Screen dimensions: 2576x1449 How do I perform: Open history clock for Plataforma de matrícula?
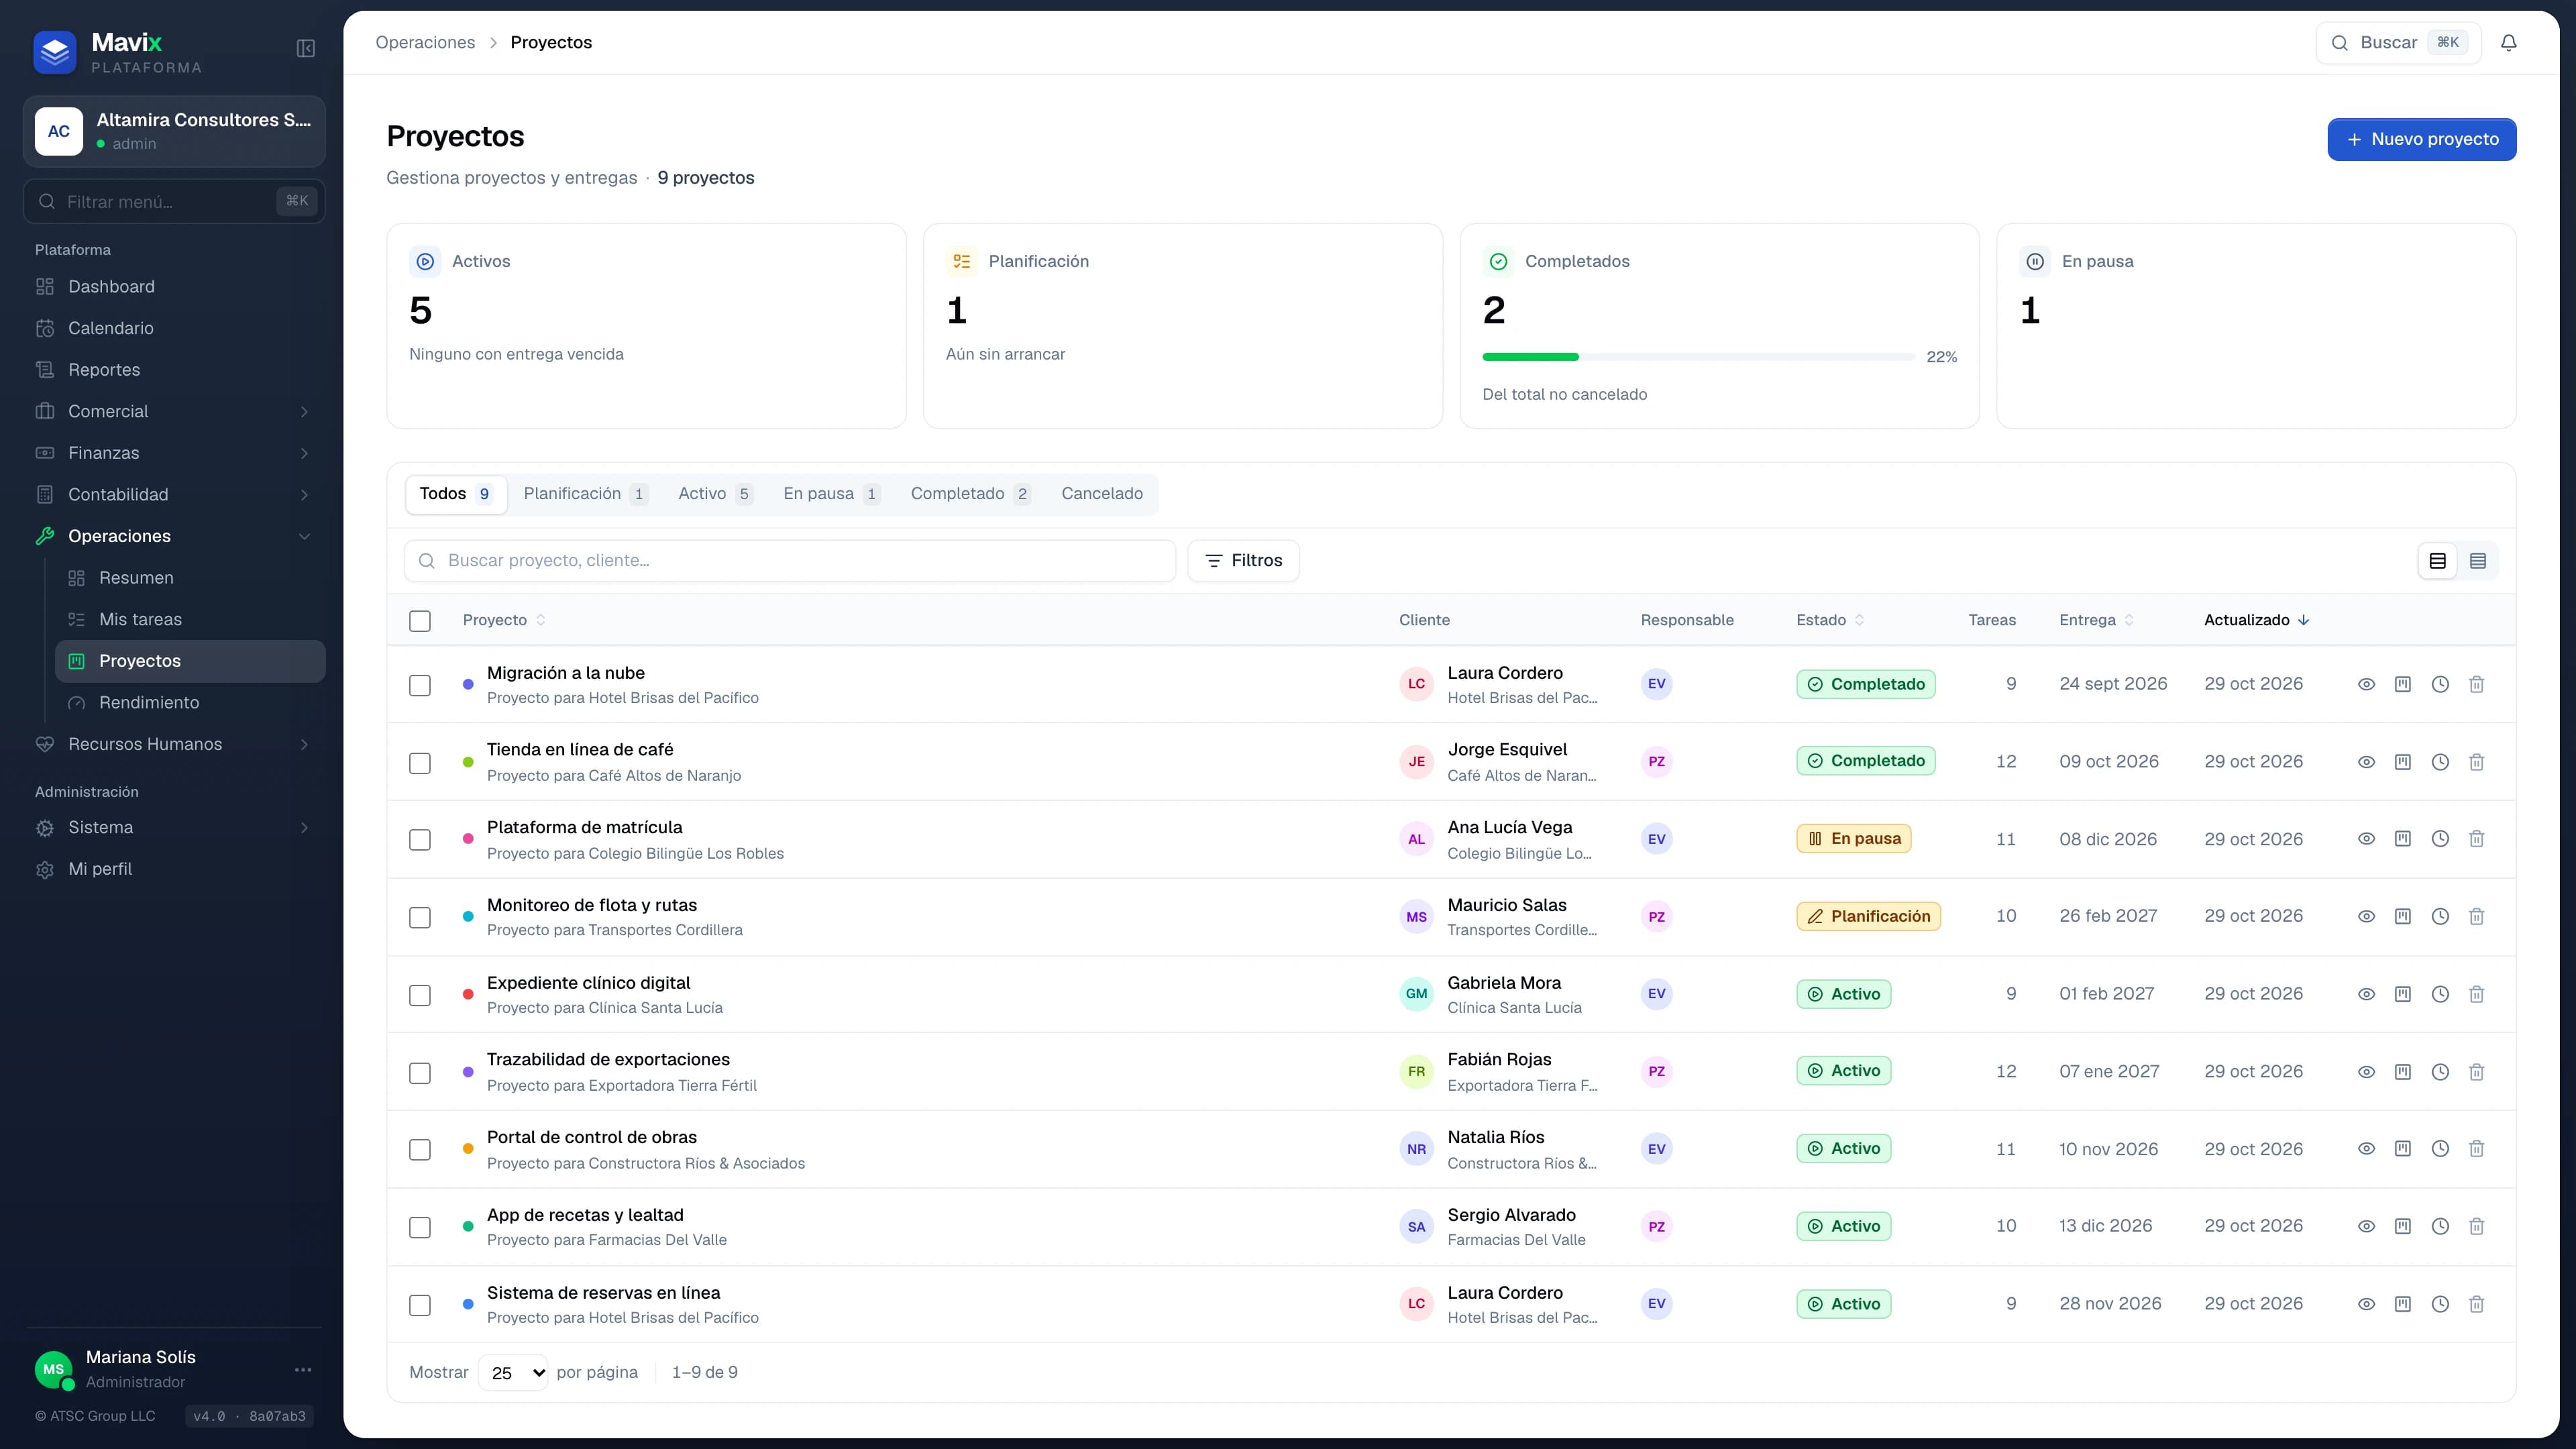point(2440,839)
